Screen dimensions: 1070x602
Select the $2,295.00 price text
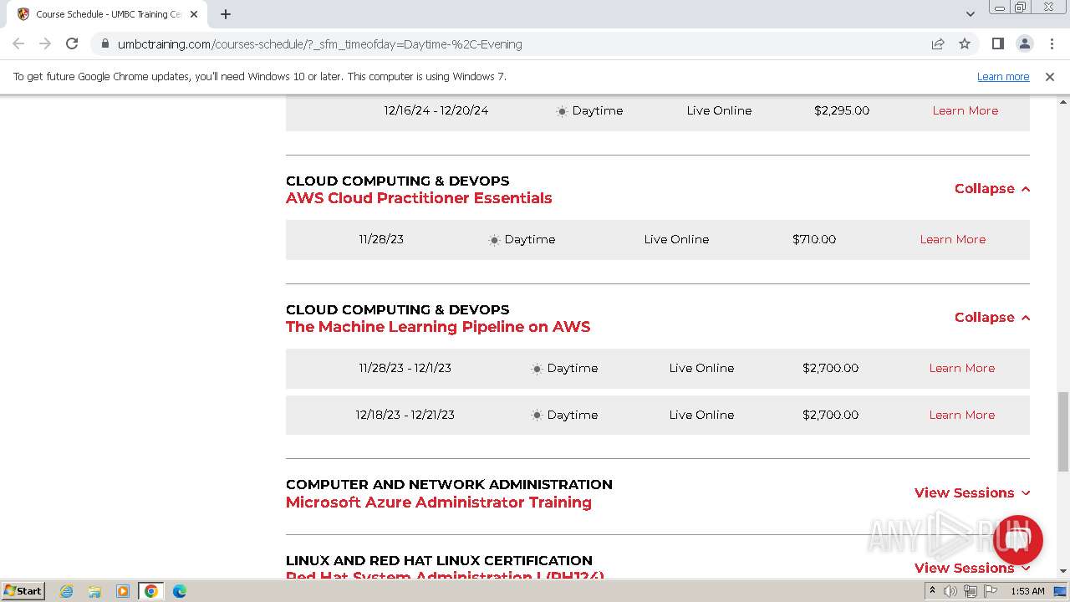click(842, 110)
